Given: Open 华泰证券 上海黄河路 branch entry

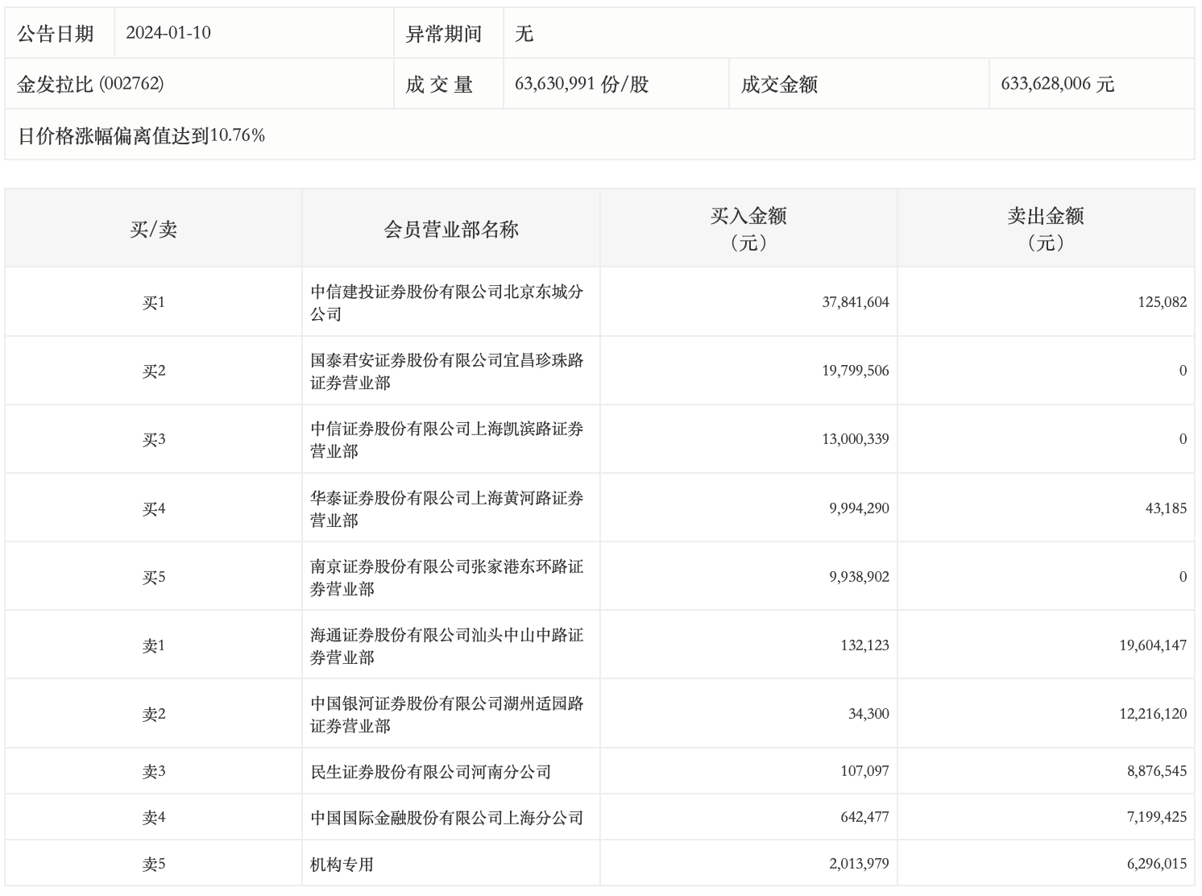Looking at the screenshot, I should 446,509.
